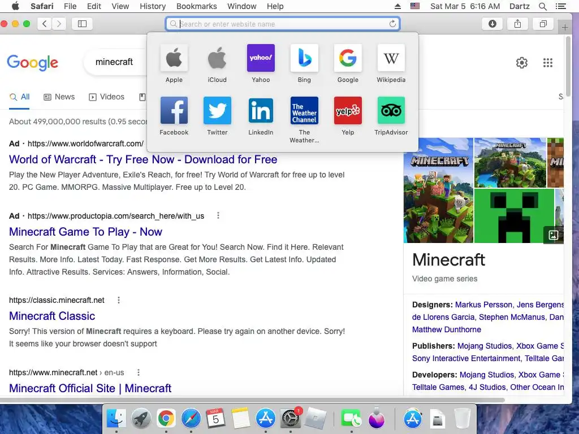
Task: Open the Share button in toolbar
Action: point(518,24)
